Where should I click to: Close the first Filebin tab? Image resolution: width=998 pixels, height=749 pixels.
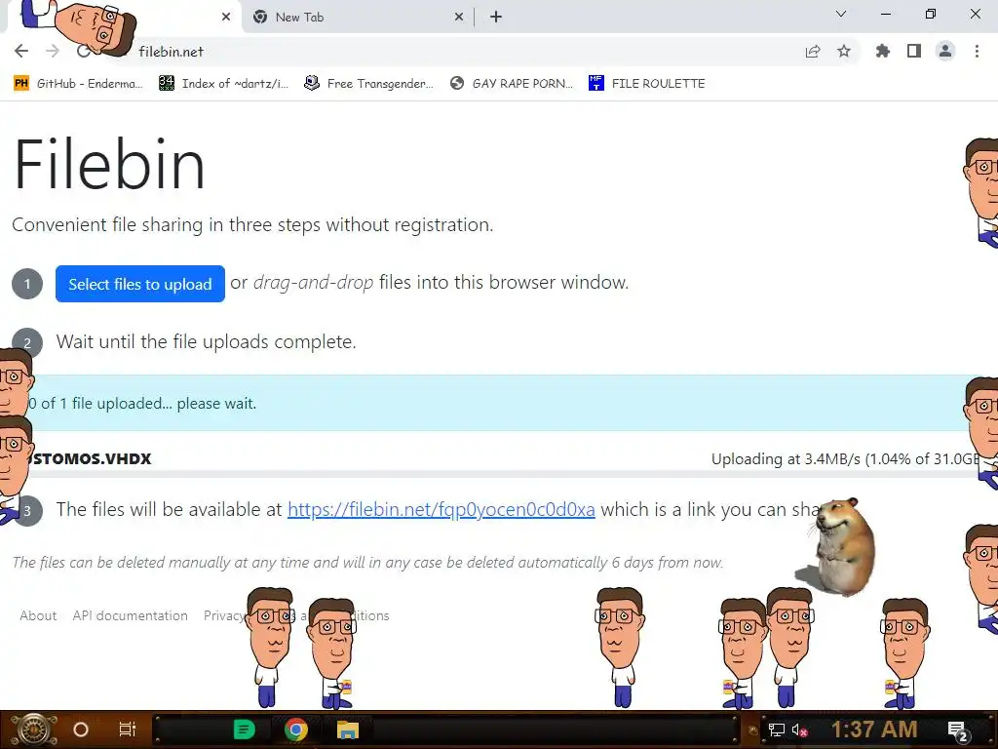pyautogui.click(x=226, y=18)
